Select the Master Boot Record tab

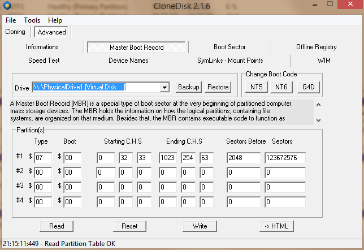coord(137,48)
